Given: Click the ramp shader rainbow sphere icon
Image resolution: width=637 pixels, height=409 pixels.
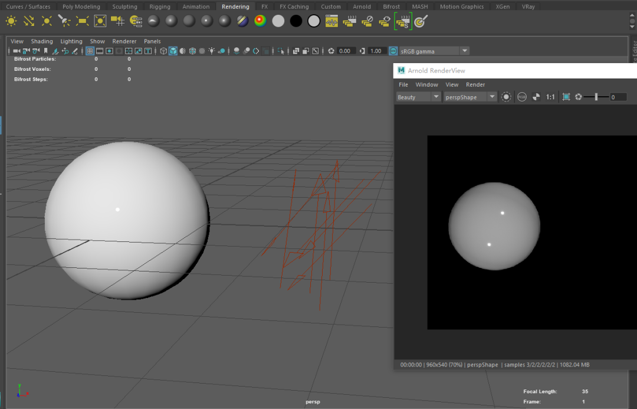Looking at the screenshot, I should [260, 21].
